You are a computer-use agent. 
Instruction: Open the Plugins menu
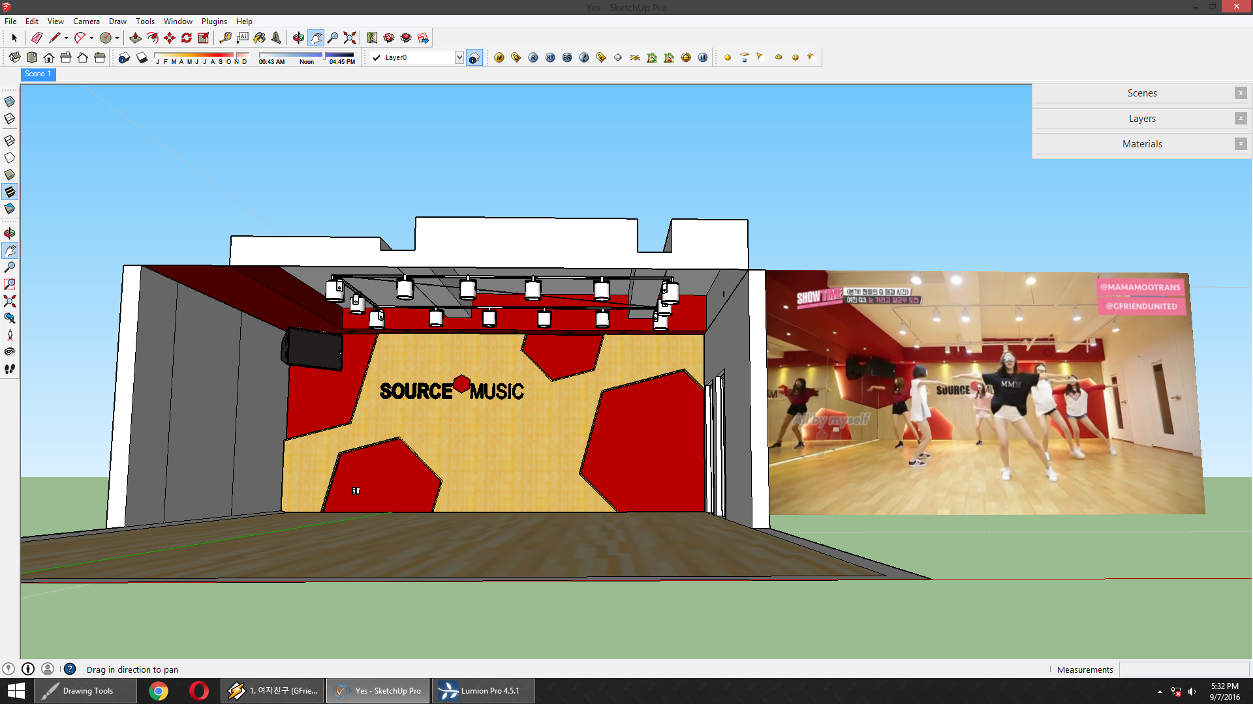[214, 21]
